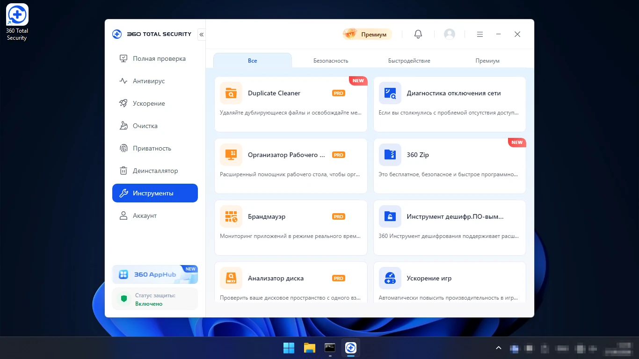Screen dimensions: 639x359
Task: Click 360 Total Security taskbar icon
Action: coord(351,348)
